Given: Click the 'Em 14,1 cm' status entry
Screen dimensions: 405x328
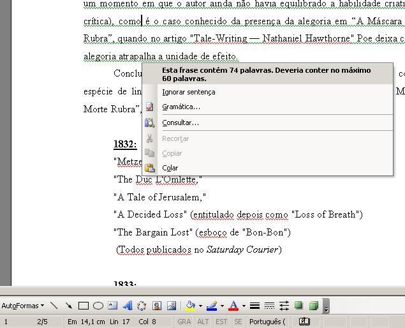Looking at the screenshot, I should pyautogui.click(x=86, y=322).
